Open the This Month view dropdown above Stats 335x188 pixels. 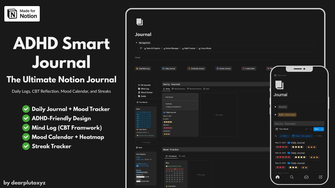143,102
